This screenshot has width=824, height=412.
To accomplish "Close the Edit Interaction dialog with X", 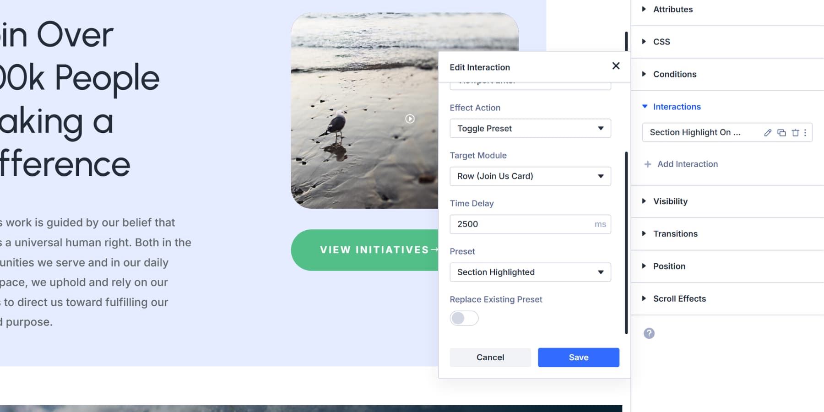I will 616,65.
